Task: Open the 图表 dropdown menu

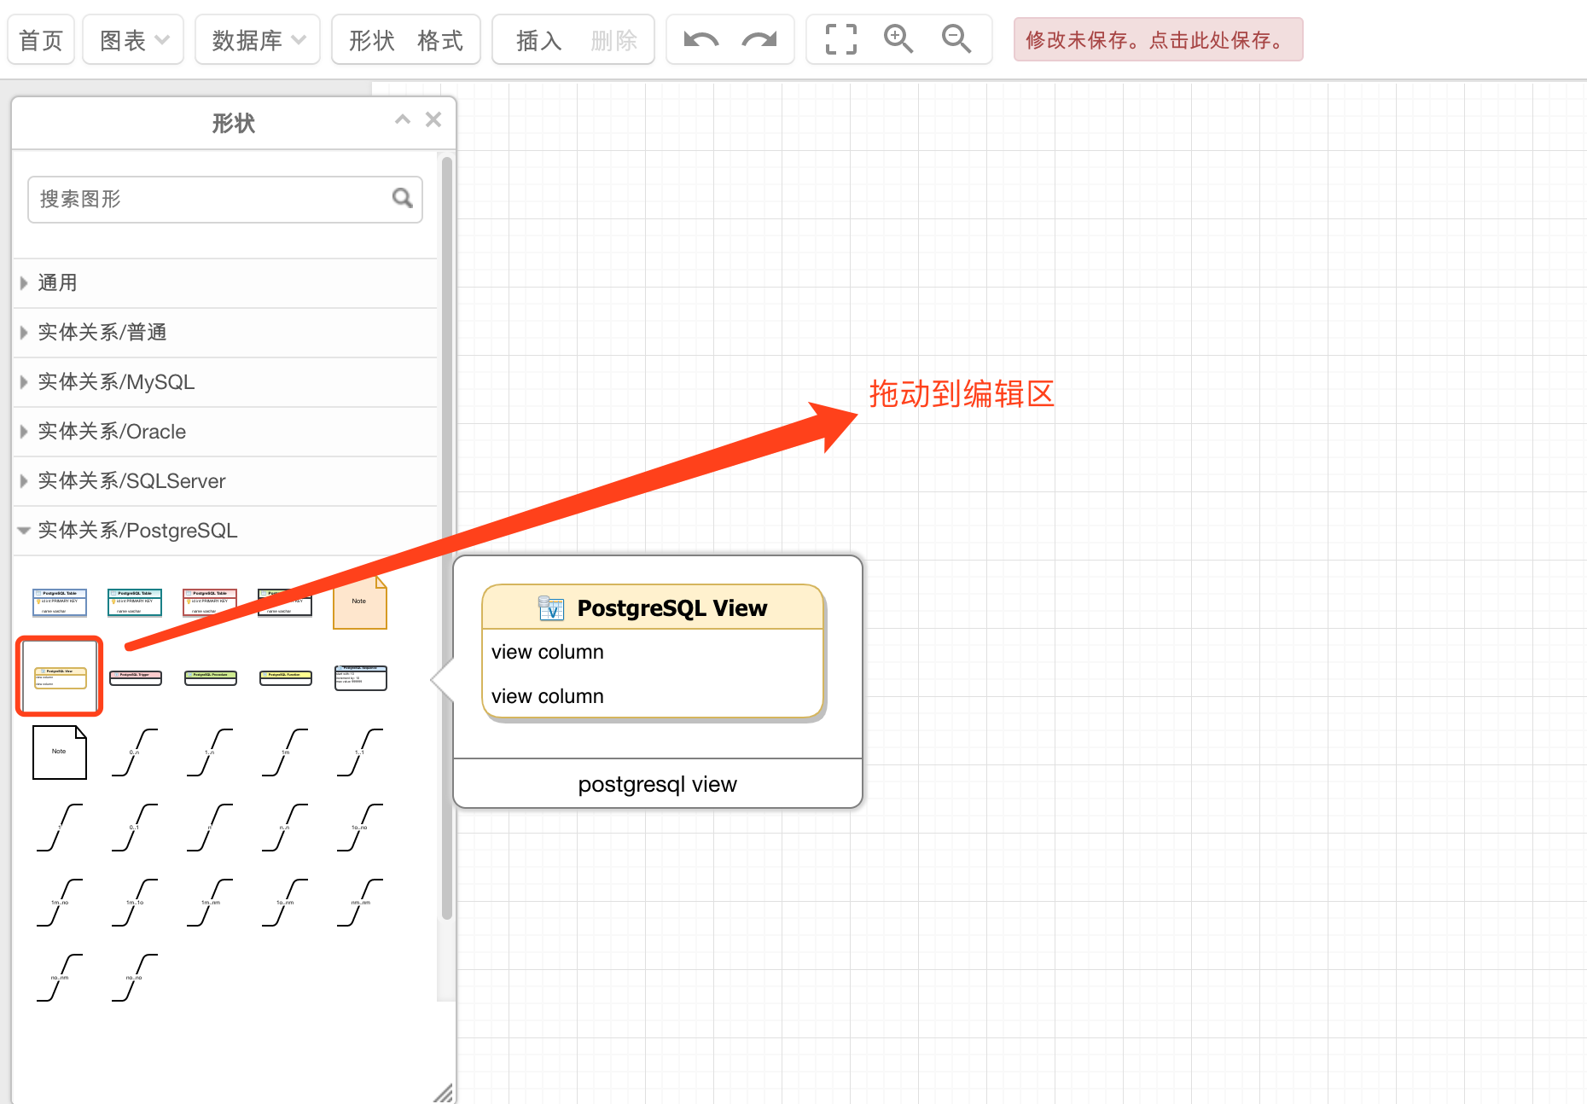Action: [x=132, y=38]
